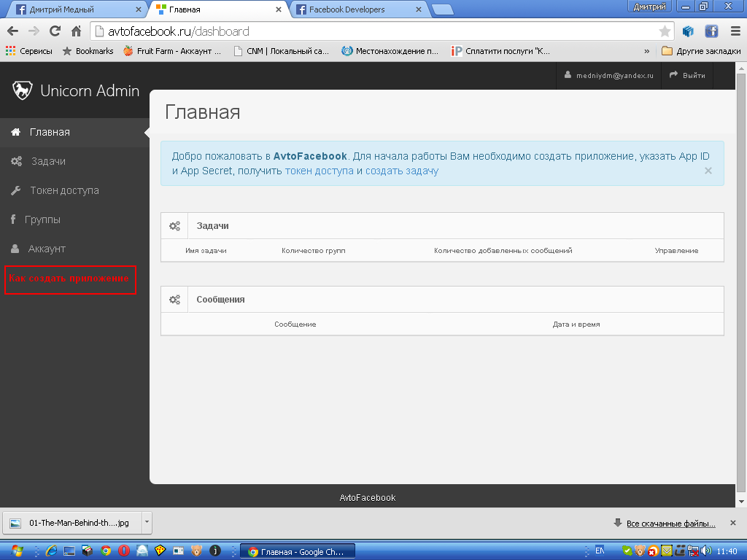Close the downloads bar with the X
The height and width of the screenshot is (560, 747).
[x=733, y=523]
